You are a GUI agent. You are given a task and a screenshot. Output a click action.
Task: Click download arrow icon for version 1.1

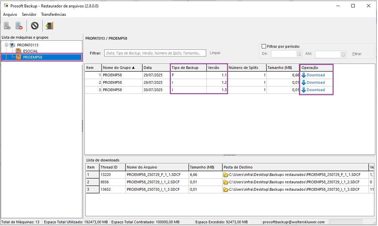(x=304, y=75)
